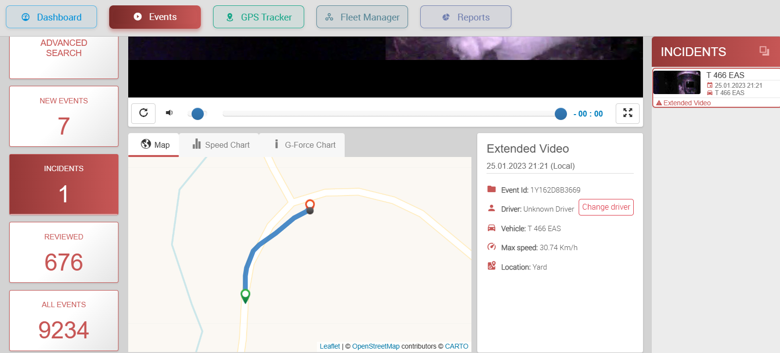Enter fullscreen video mode
The width and height of the screenshot is (780, 353).
coord(627,113)
